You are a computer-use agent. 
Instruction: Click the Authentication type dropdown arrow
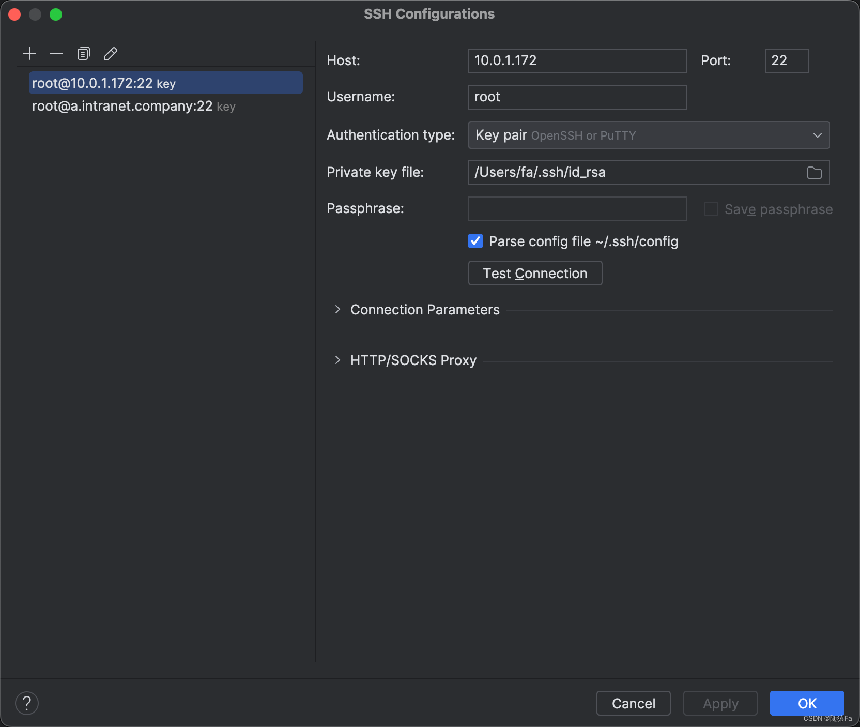coord(817,135)
